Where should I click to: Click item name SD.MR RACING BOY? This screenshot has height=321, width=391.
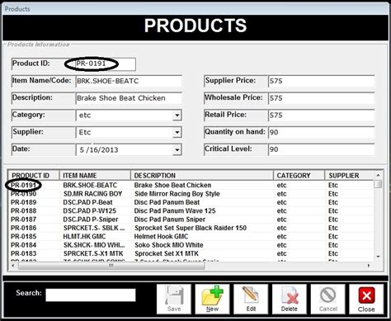pos(92,194)
